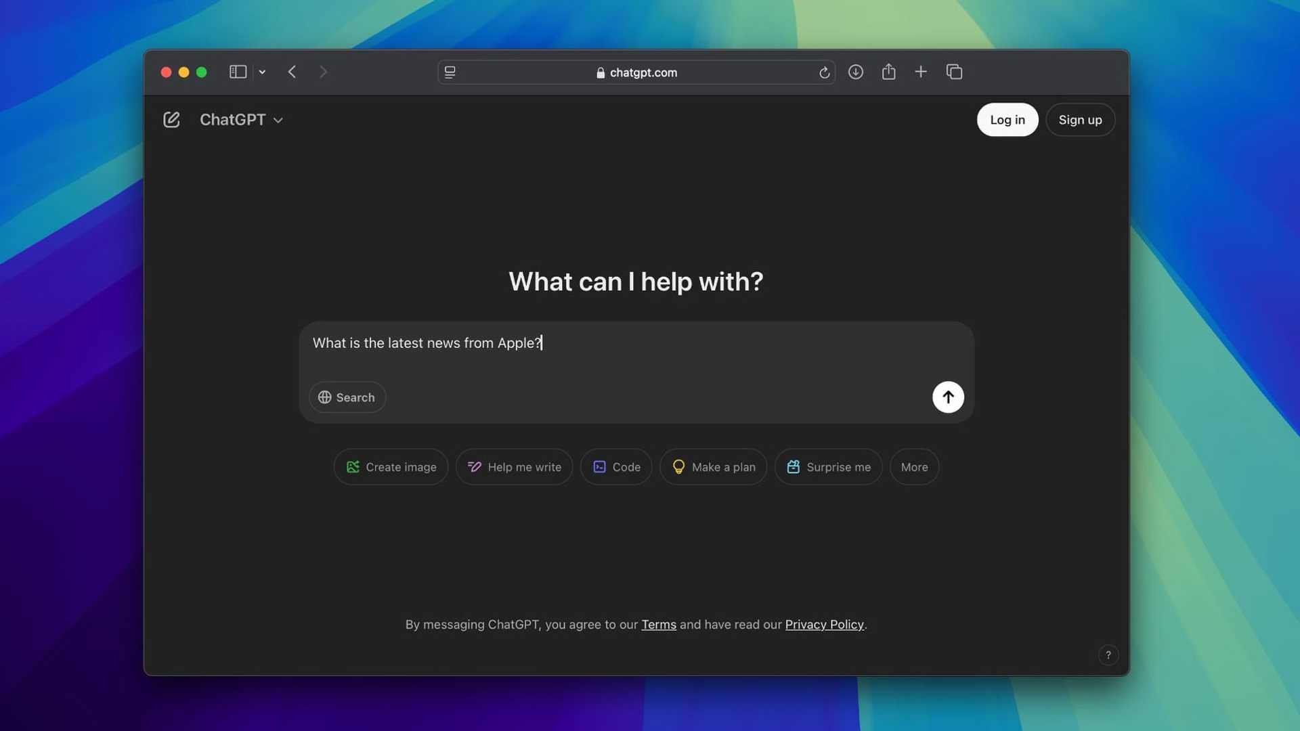This screenshot has width=1300, height=731.
Task: Open the Code suggestion
Action: pos(615,466)
